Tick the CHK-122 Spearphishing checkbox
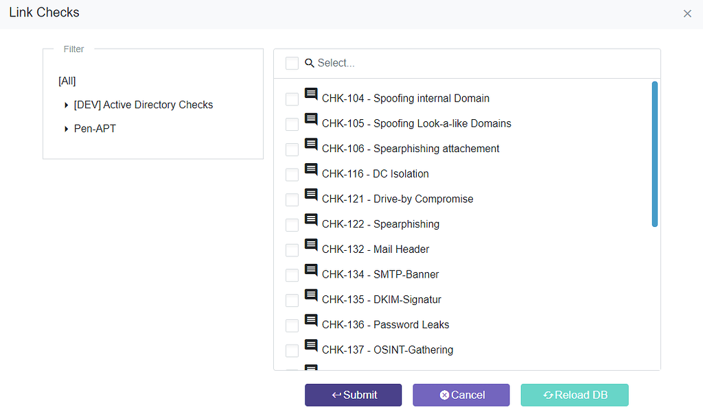 [292, 225]
